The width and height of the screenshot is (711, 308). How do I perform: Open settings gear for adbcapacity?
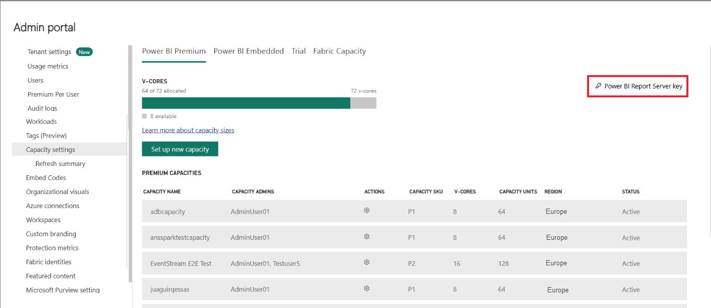[x=366, y=211]
